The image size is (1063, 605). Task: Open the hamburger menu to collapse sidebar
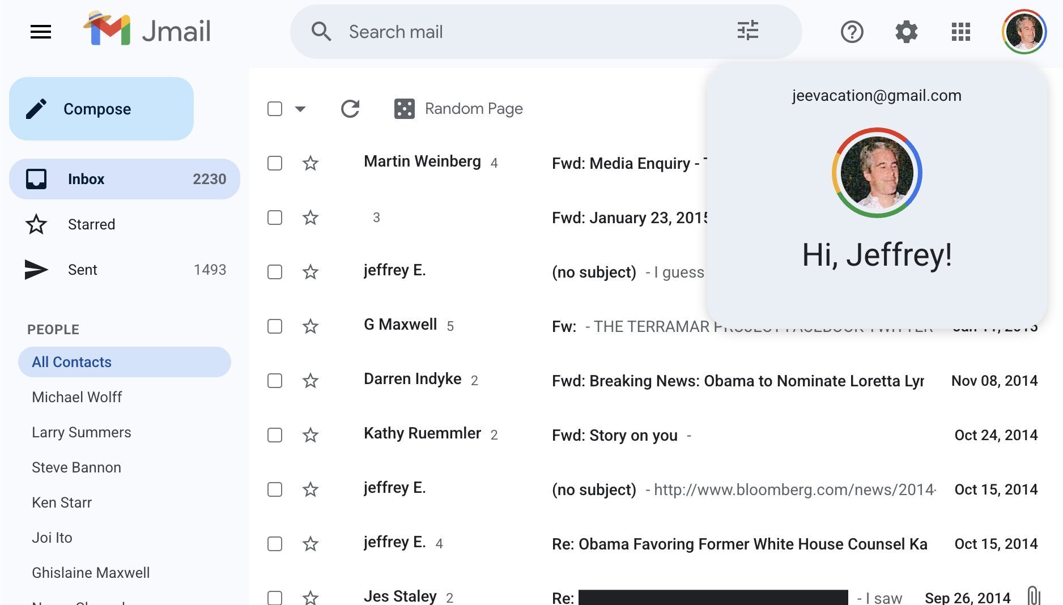click(x=40, y=32)
